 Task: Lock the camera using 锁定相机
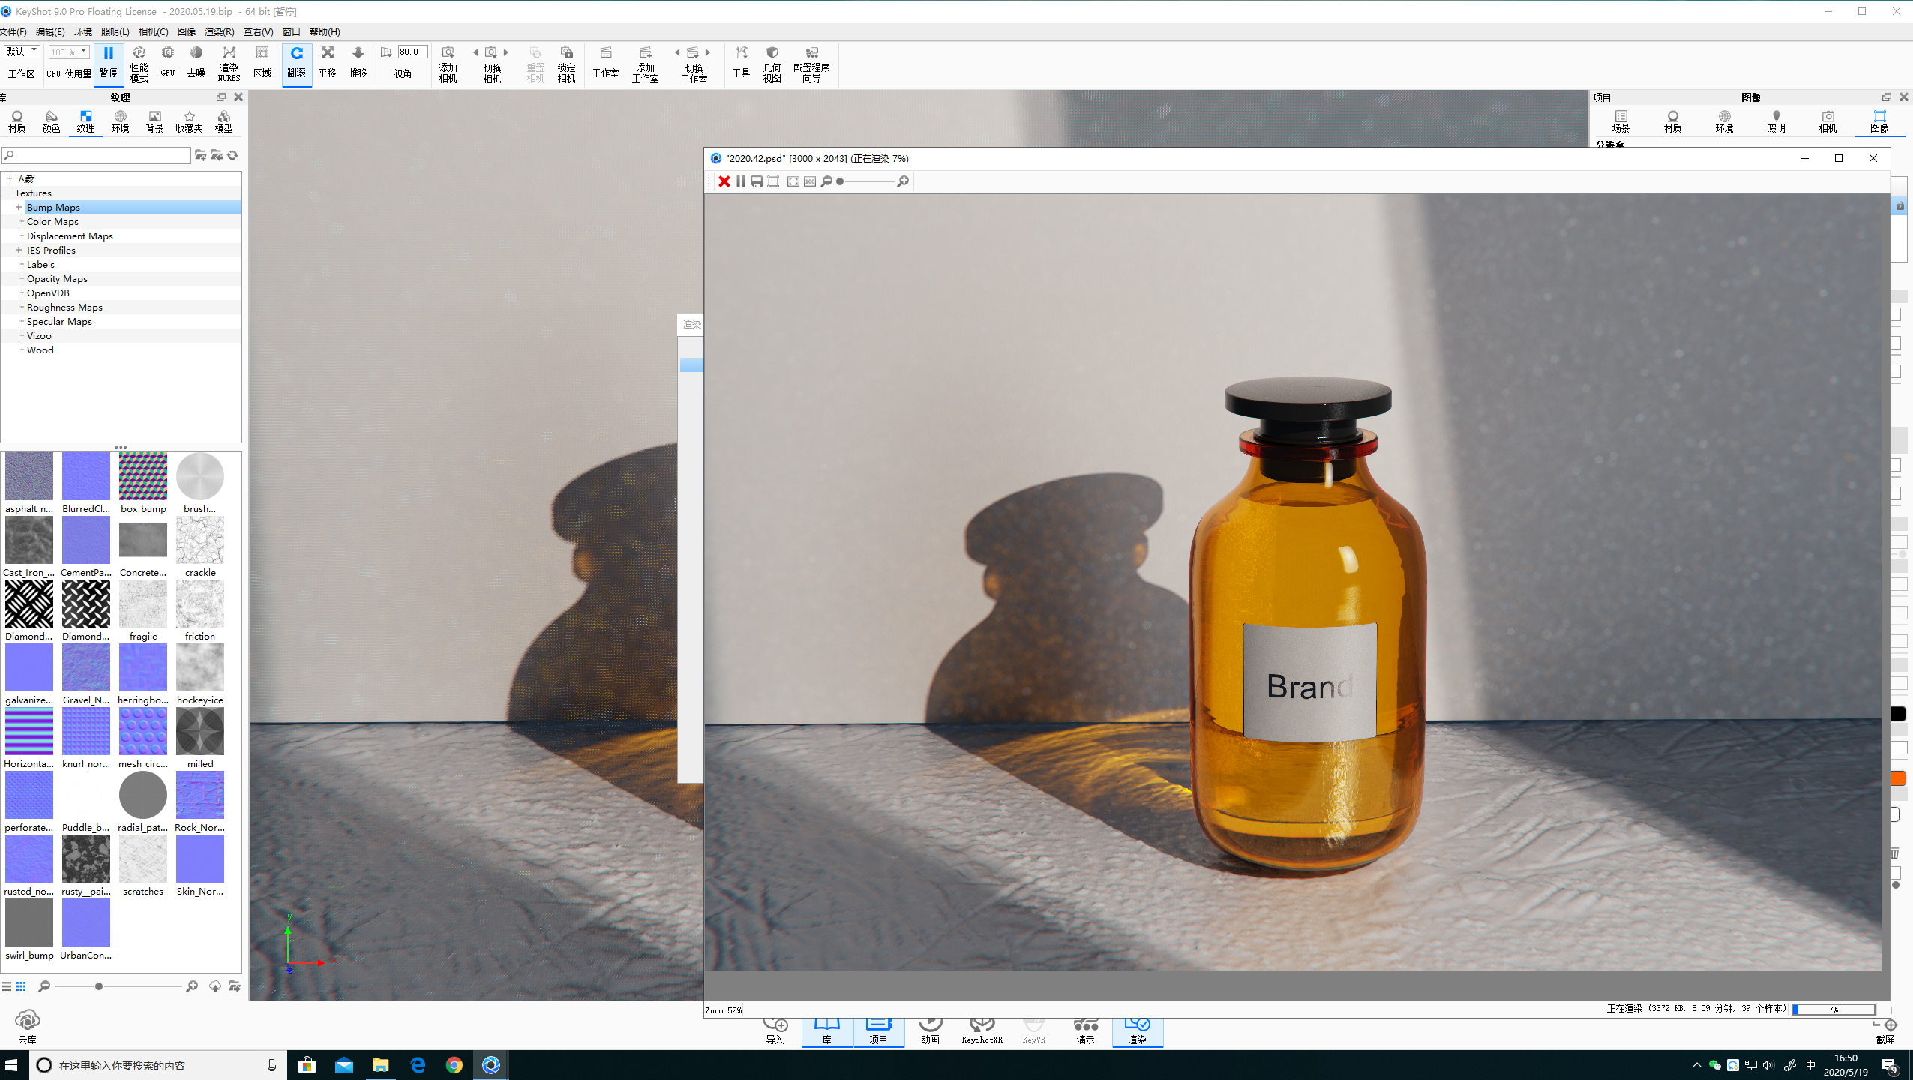coord(567,64)
